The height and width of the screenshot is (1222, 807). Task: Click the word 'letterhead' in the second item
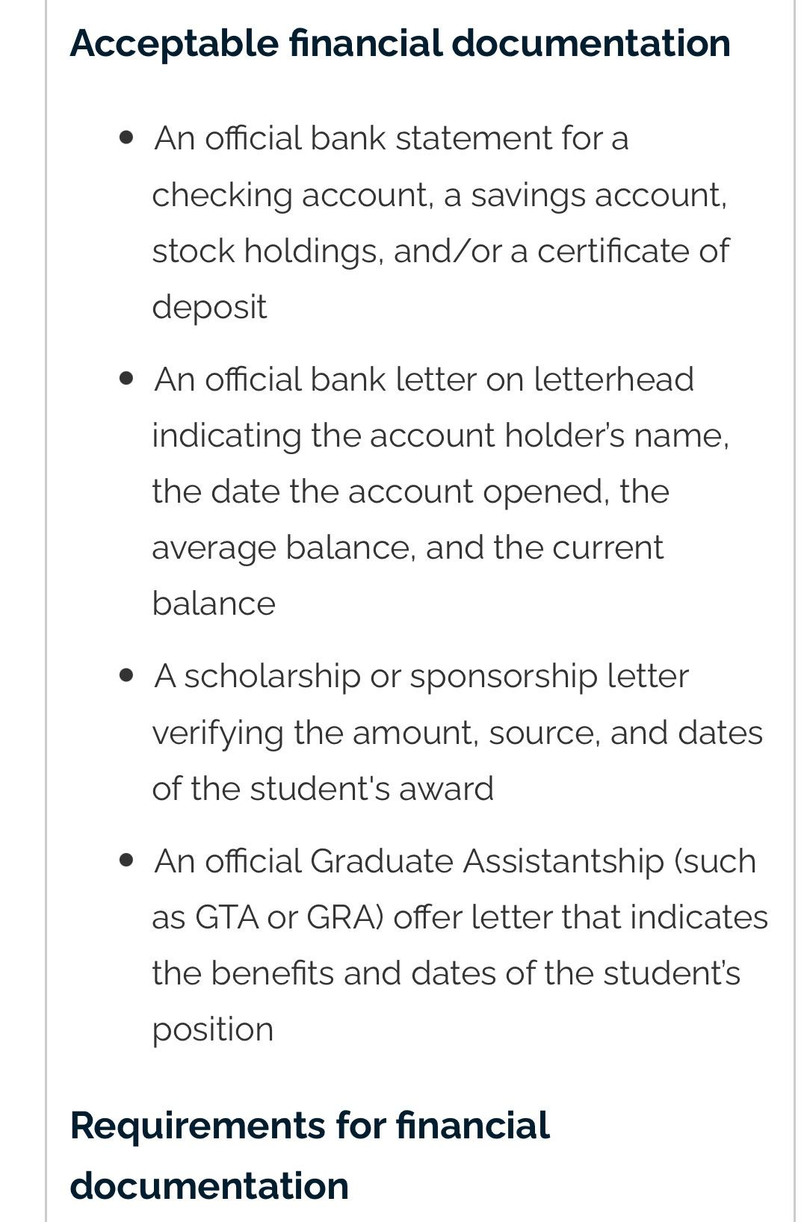click(613, 379)
